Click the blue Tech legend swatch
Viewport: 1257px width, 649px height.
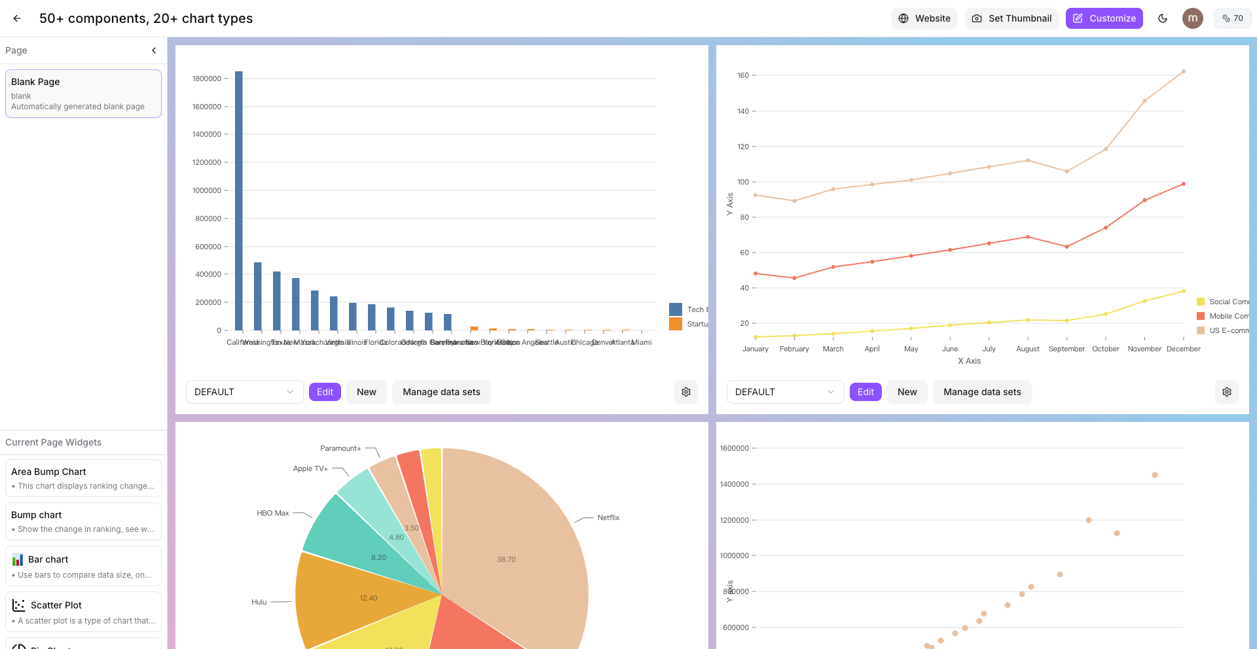(x=676, y=309)
